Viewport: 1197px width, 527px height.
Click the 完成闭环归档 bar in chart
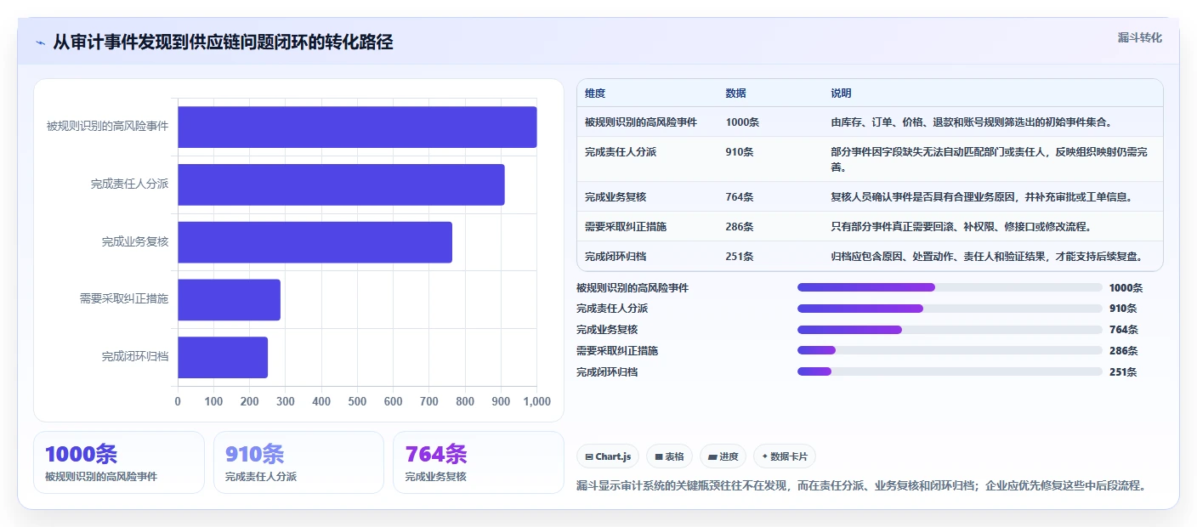pos(223,358)
